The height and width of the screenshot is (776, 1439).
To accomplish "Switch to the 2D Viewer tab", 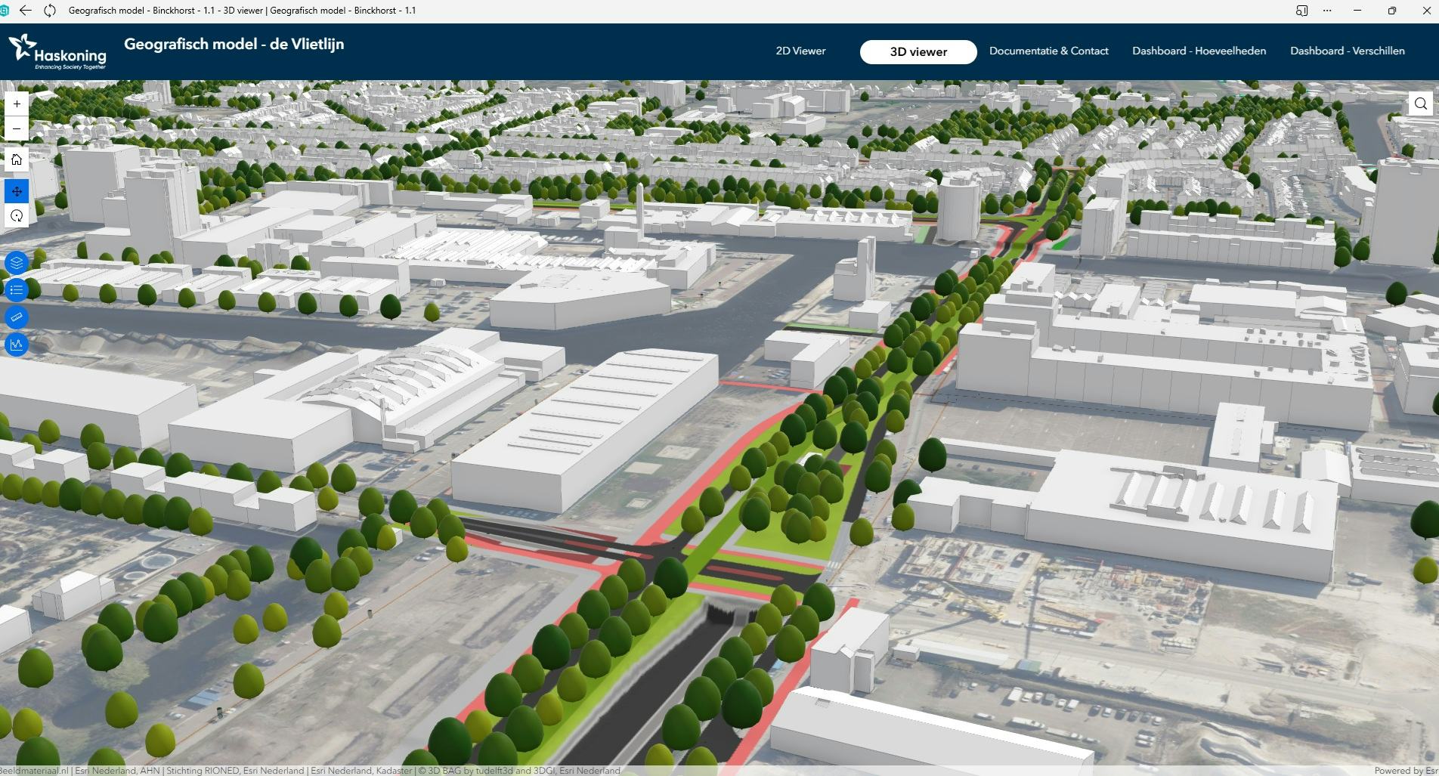I will 800,51.
